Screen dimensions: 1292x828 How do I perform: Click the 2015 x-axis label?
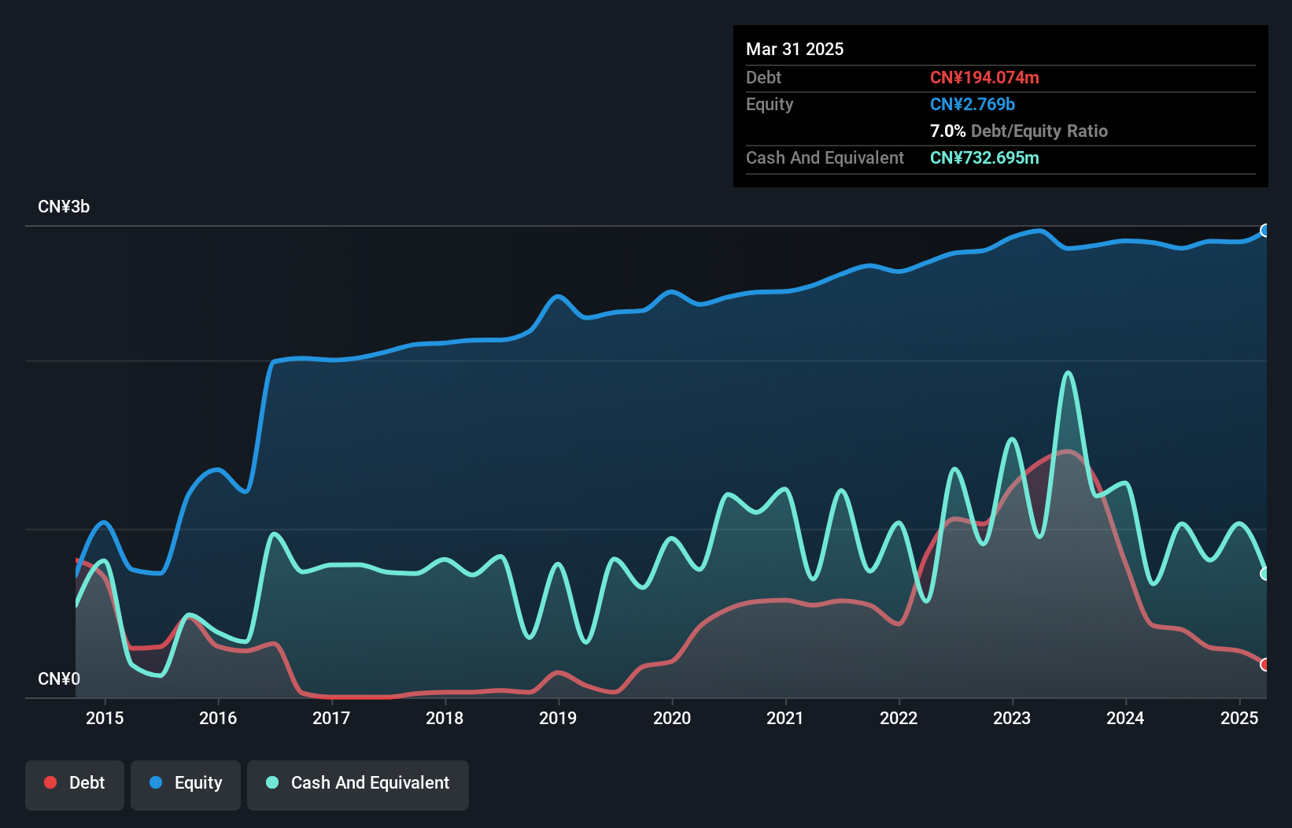point(105,718)
